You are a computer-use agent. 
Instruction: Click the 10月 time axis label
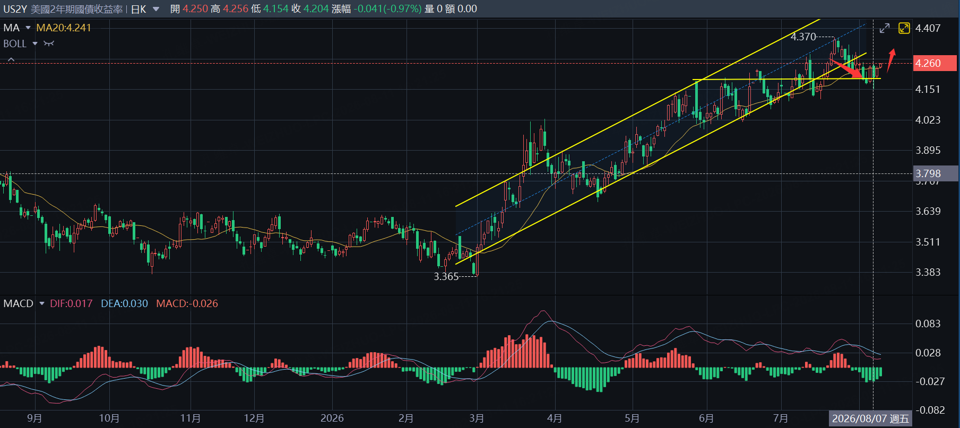[109, 418]
